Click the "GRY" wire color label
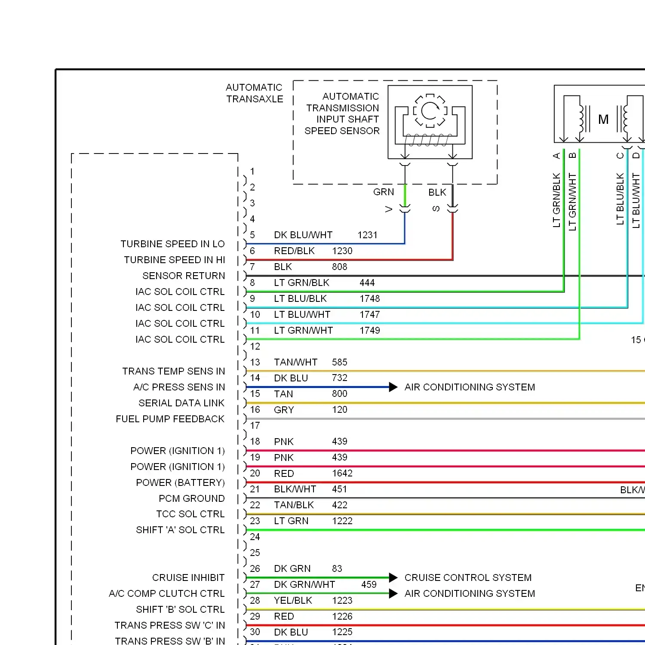 [284, 410]
